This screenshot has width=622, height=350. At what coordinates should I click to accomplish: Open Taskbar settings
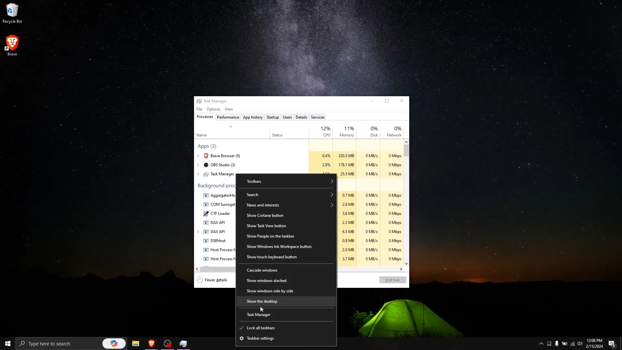coord(260,338)
